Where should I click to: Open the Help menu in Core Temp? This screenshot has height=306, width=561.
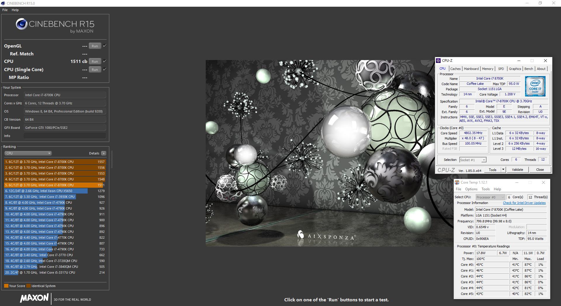coord(497,189)
